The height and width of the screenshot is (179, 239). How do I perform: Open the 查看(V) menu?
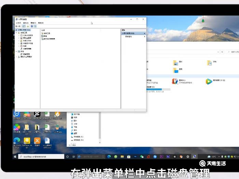click(33, 23)
